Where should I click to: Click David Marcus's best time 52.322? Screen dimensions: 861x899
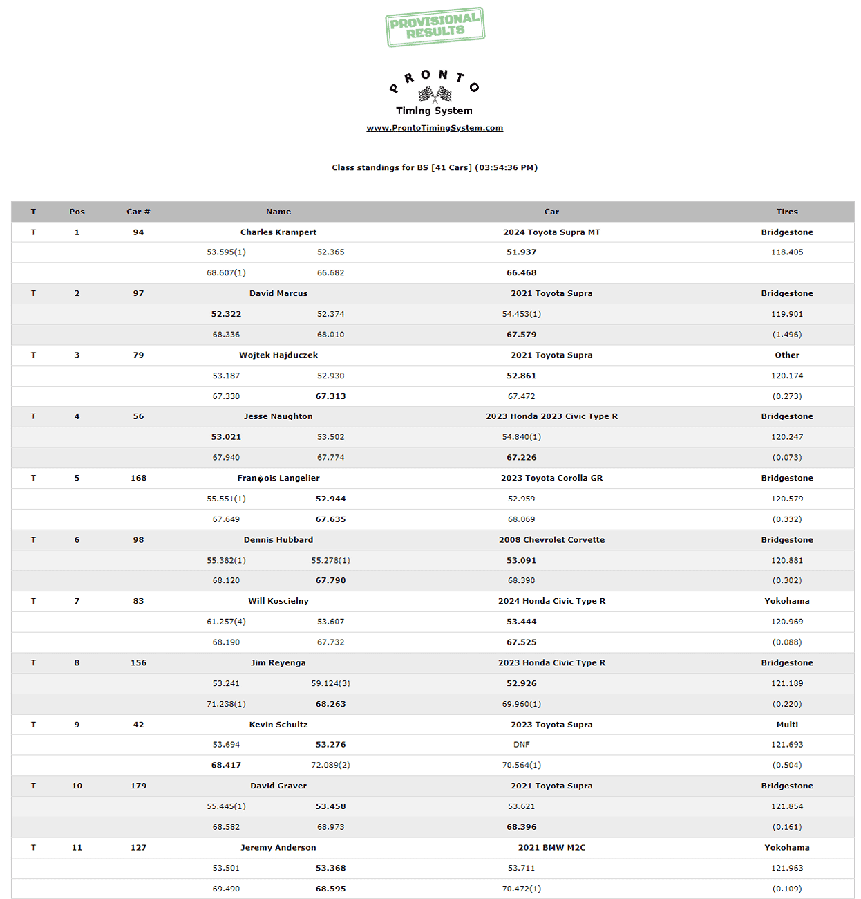226,314
